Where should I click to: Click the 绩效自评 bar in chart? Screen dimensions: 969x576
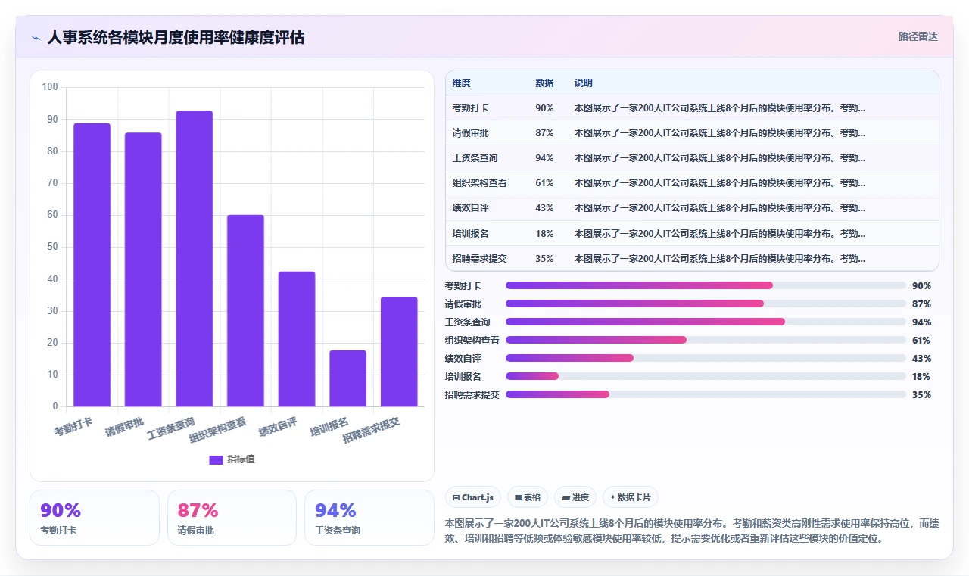[297, 339]
